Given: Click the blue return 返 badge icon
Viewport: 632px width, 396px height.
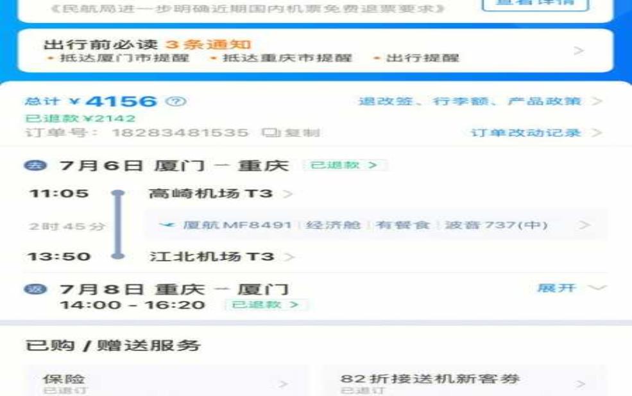Looking at the screenshot, I should point(31,289).
